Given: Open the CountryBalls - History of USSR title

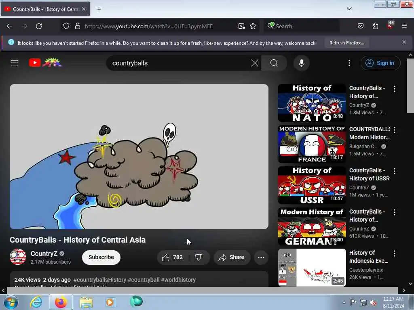Looking at the screenshot, I should tap(369, 174).
